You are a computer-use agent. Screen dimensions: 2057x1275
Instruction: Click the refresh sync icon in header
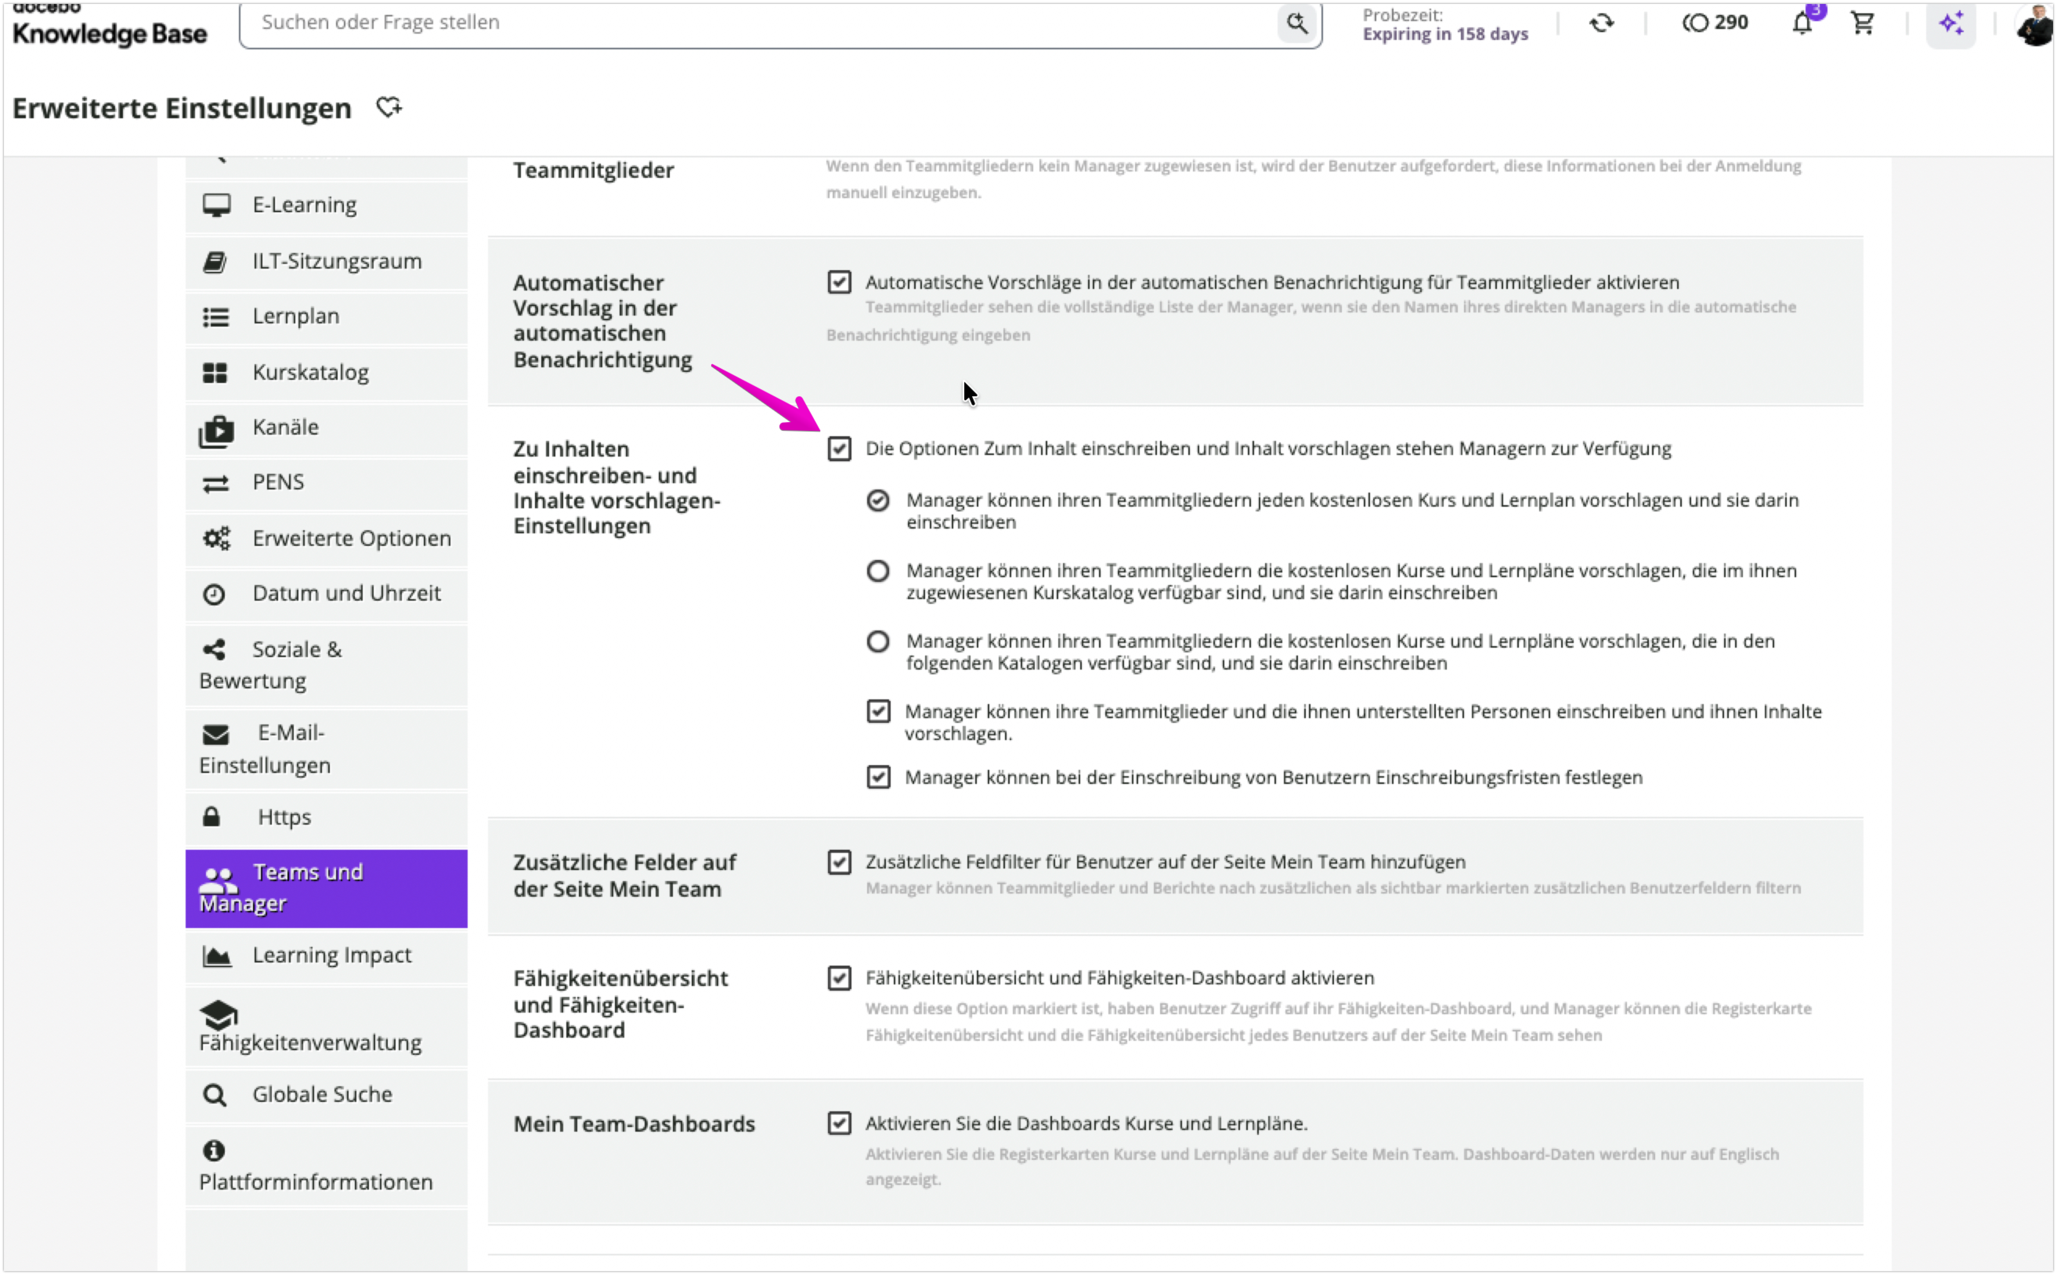point(1601,23)
